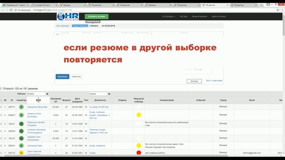The image size is (285, 160).
Task: Open the Hr Rentgen navbar dropdown
Action: pos(169,16)
